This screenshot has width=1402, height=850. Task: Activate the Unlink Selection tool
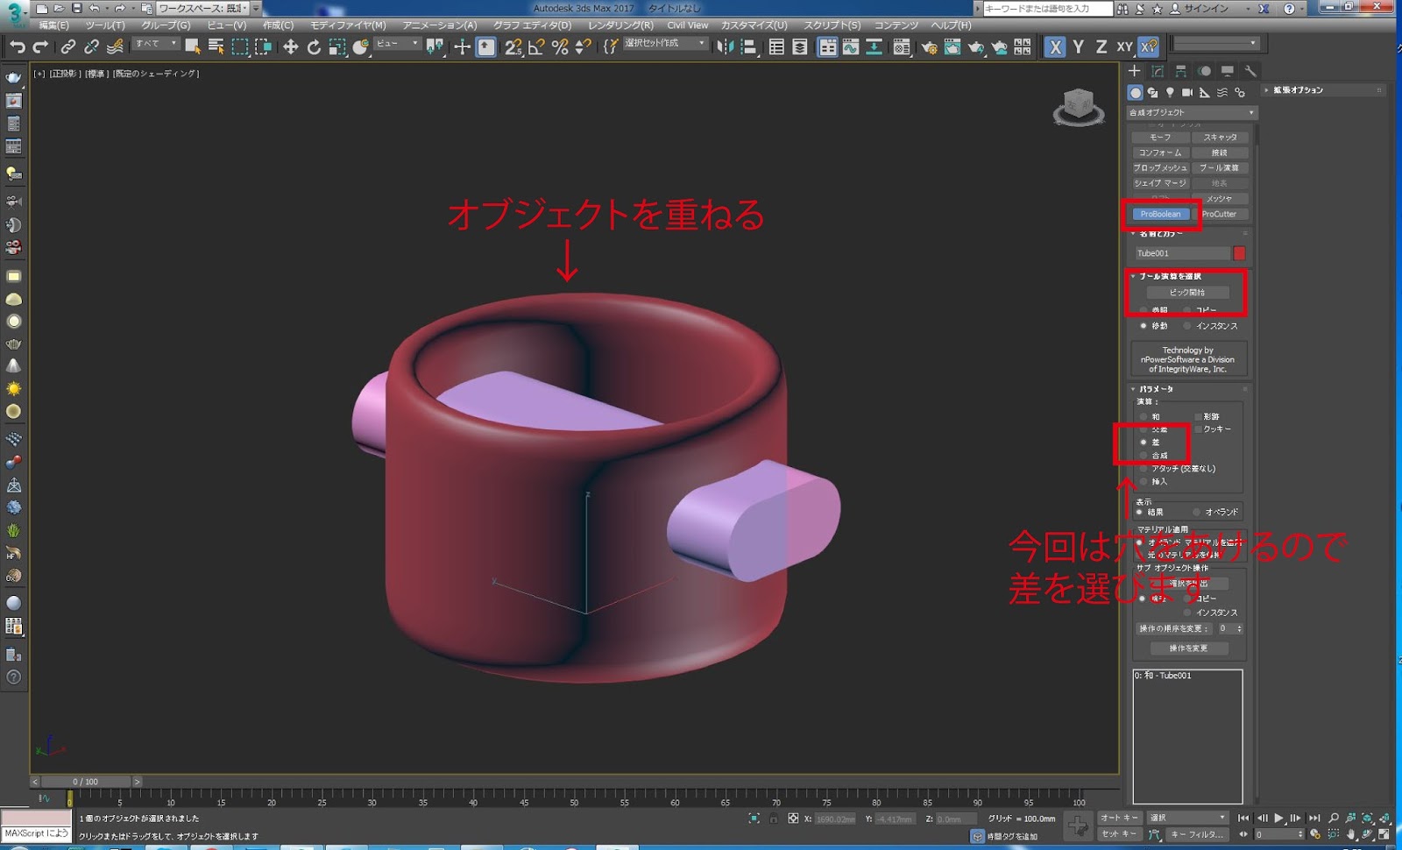[91, 47]
